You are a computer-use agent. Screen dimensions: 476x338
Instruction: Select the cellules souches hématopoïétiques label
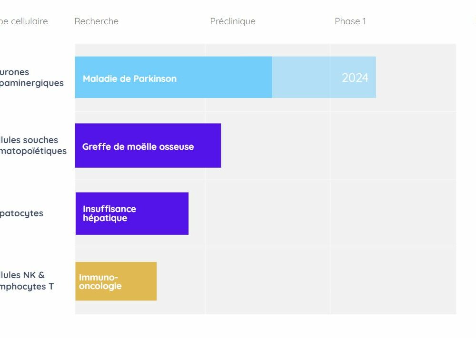tap(33, 145)
